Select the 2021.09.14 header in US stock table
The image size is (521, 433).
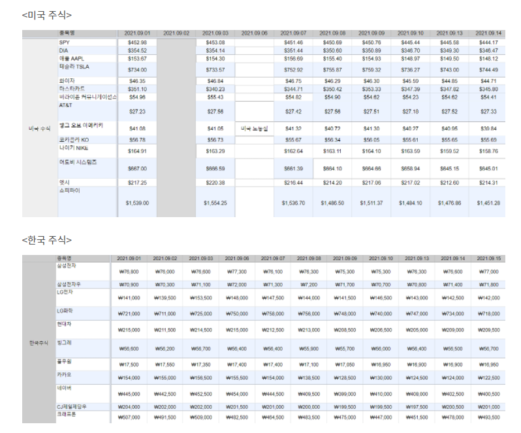click(488, 33)
